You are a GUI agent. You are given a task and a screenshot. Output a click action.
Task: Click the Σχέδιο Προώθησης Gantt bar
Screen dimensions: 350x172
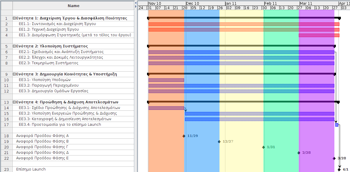click(166, 108)
